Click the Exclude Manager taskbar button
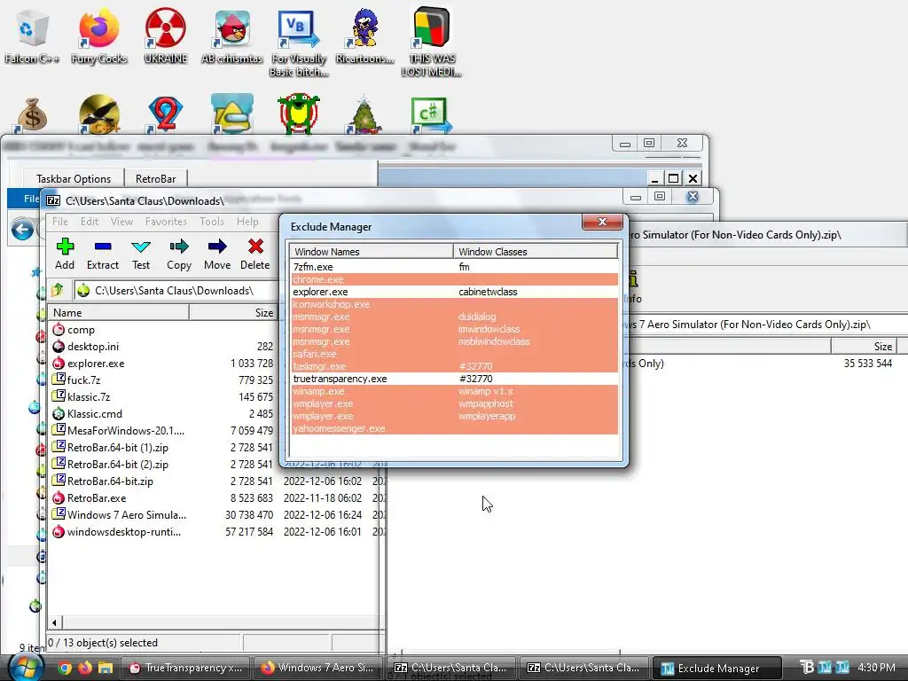The height and width of the screenshot is (681, 908). pos(716,668)
